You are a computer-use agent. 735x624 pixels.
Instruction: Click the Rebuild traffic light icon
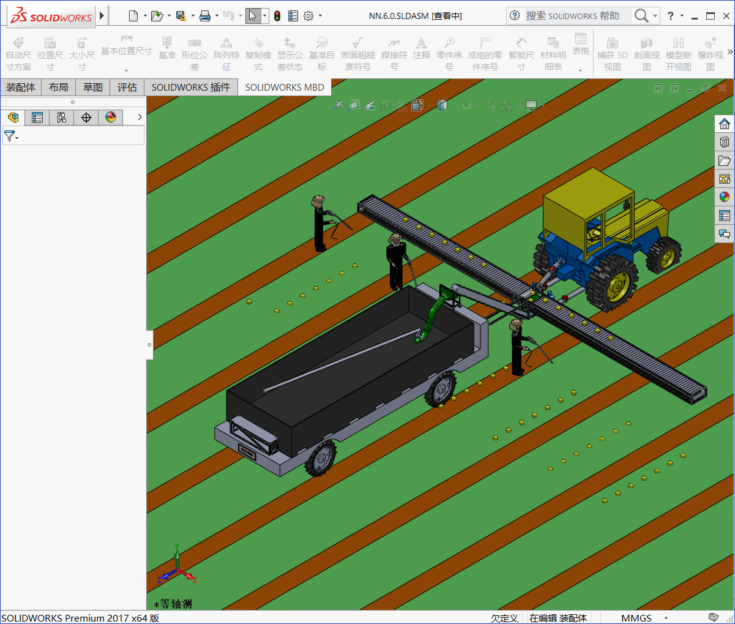277,16
